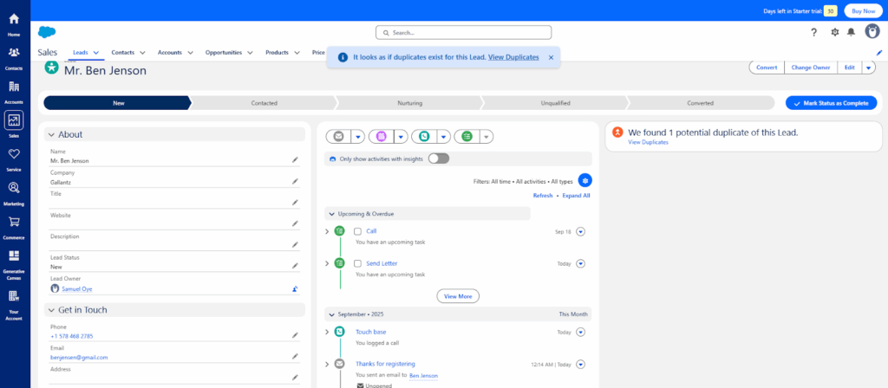
Task: Click the email activity icon button
Action: tap(338, 136)
